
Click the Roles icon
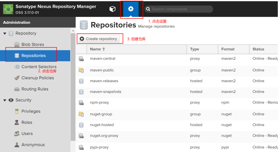pos(17,122)
